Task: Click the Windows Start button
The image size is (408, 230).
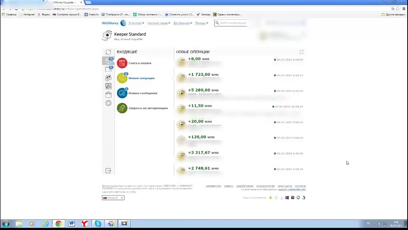Action: [6, 224]
